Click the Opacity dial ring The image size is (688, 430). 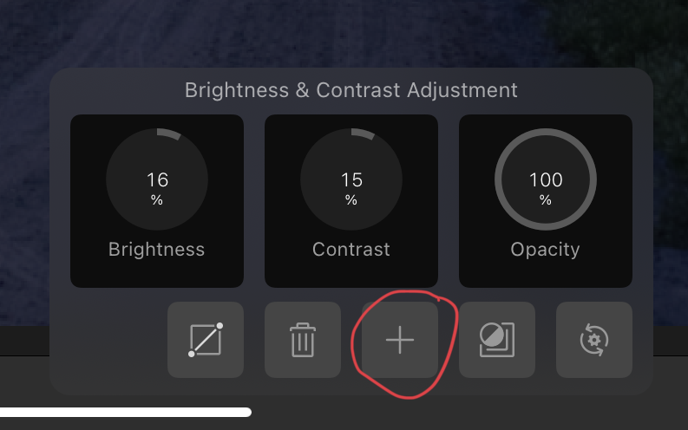[x=546, y=179]
